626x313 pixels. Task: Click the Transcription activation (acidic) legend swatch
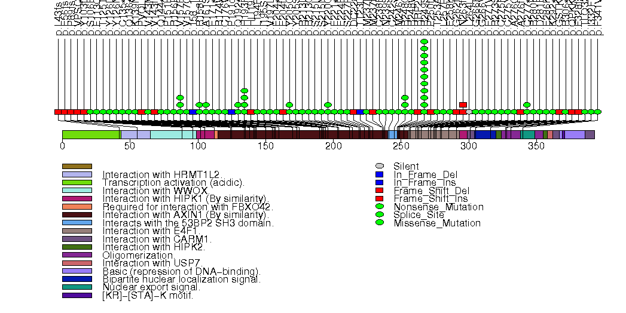(x=77, y=182)
